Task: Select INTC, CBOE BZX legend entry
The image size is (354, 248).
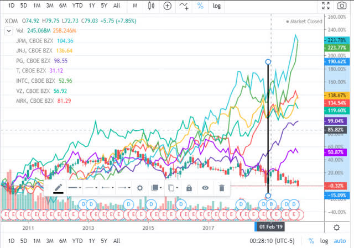Action: click(x=35, y=81)
